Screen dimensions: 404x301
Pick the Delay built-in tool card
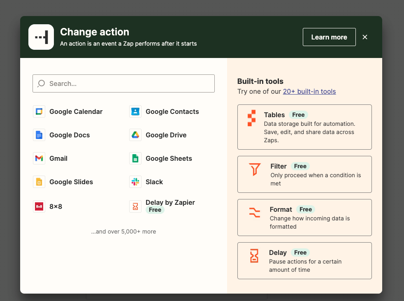click(304, 261)
